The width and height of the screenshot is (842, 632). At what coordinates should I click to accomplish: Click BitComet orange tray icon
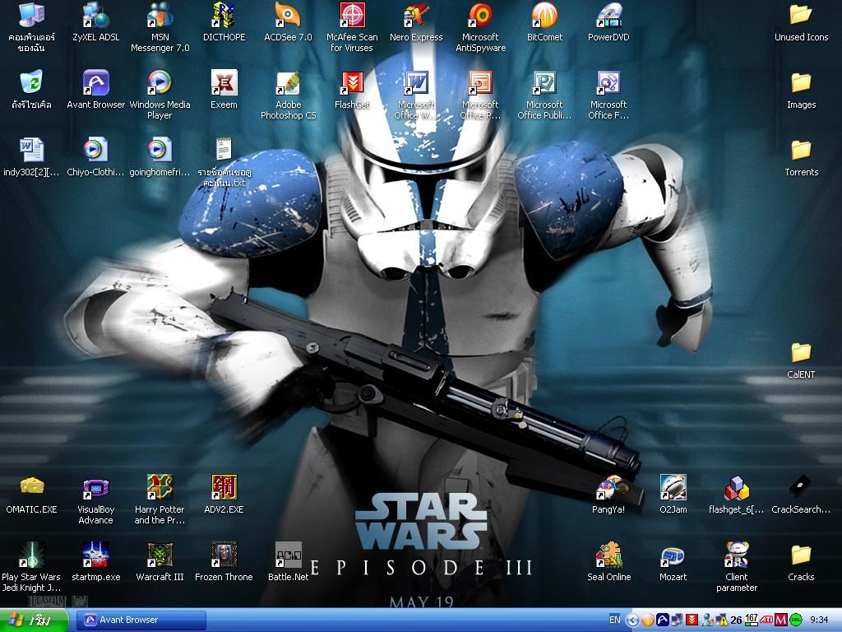(x=648, y=620)
